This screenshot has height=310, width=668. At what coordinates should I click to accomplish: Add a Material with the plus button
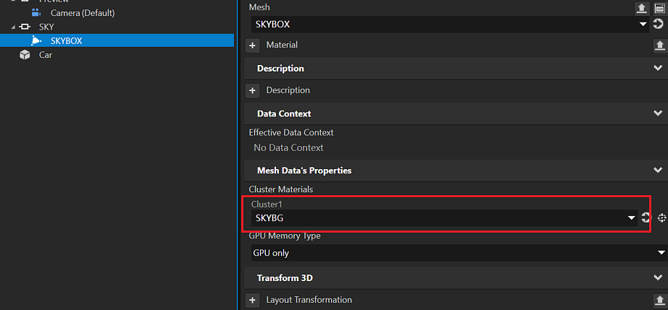coord(253,46)
